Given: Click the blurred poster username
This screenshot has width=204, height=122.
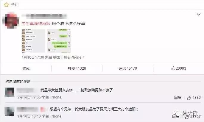Looking at the screenshot, I should pos(44,16).
